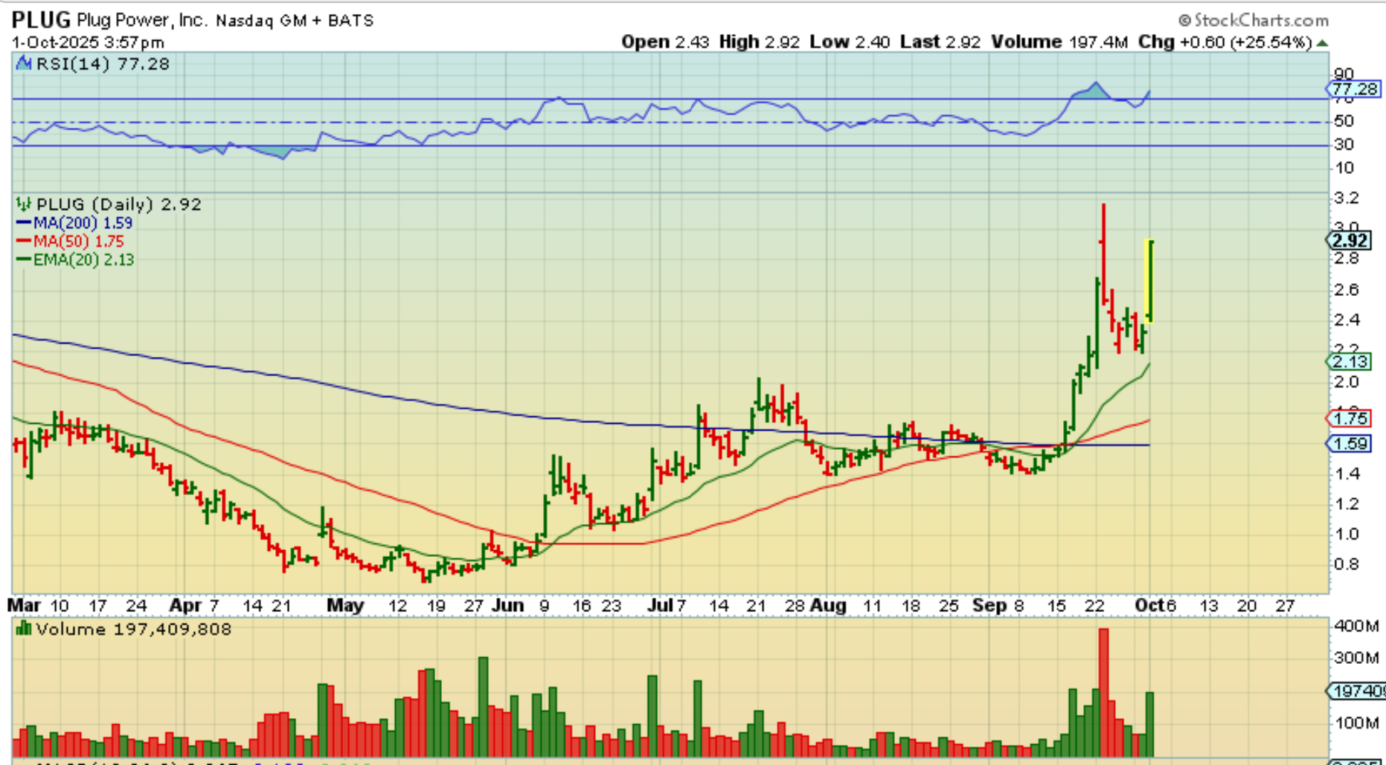
Task: Click the 3.2 price axis label
Action: (x=1347, y=198)
